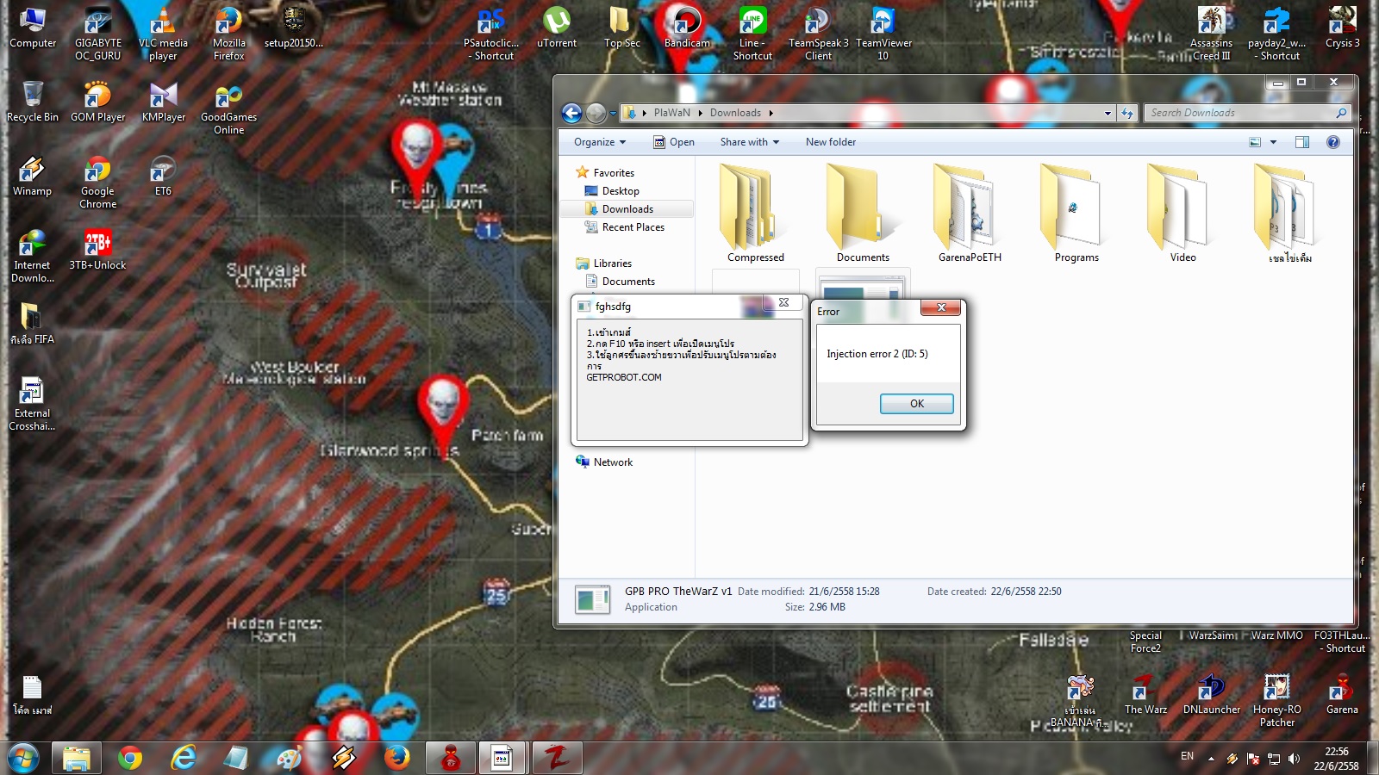Select the Compressed folder
1379x775 pixels.
pyautogui.click(x=755, y=214)
